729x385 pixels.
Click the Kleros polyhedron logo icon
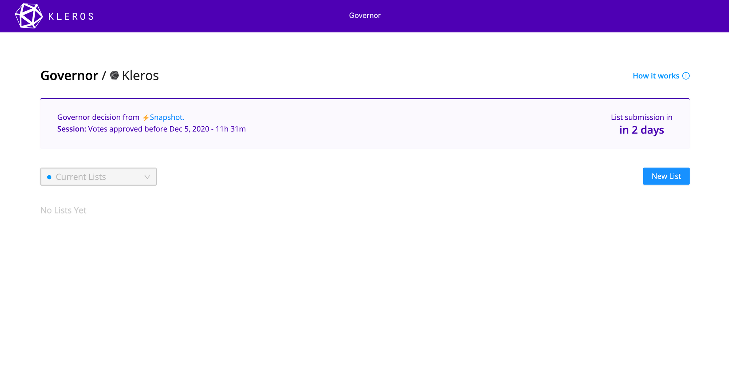click(x=29, y=16)
